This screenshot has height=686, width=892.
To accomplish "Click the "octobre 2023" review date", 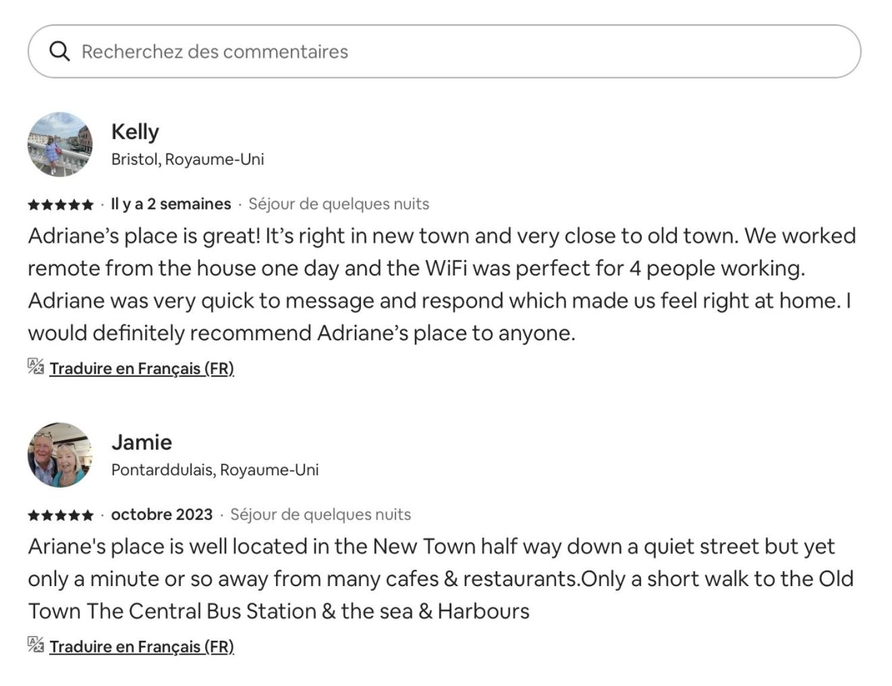I will [162, 514].
